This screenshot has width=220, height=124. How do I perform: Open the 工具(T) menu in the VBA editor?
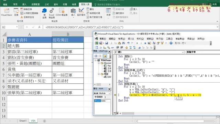pyautogui.click(x=169, y=39)
